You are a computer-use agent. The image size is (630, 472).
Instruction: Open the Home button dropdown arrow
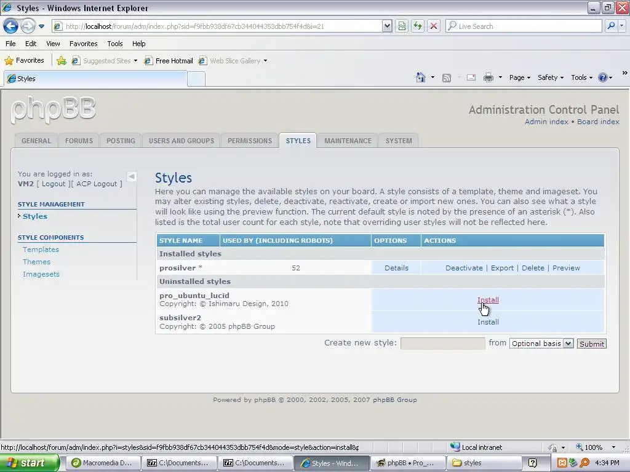[x=433, y=77]
